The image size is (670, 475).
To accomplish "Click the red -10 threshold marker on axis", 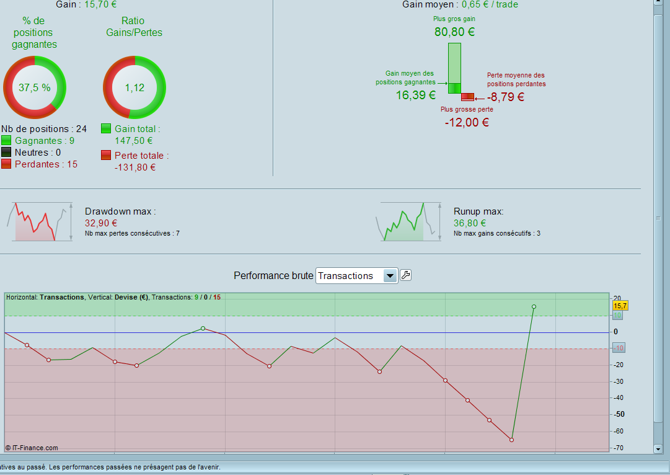I will coord(619,348).
